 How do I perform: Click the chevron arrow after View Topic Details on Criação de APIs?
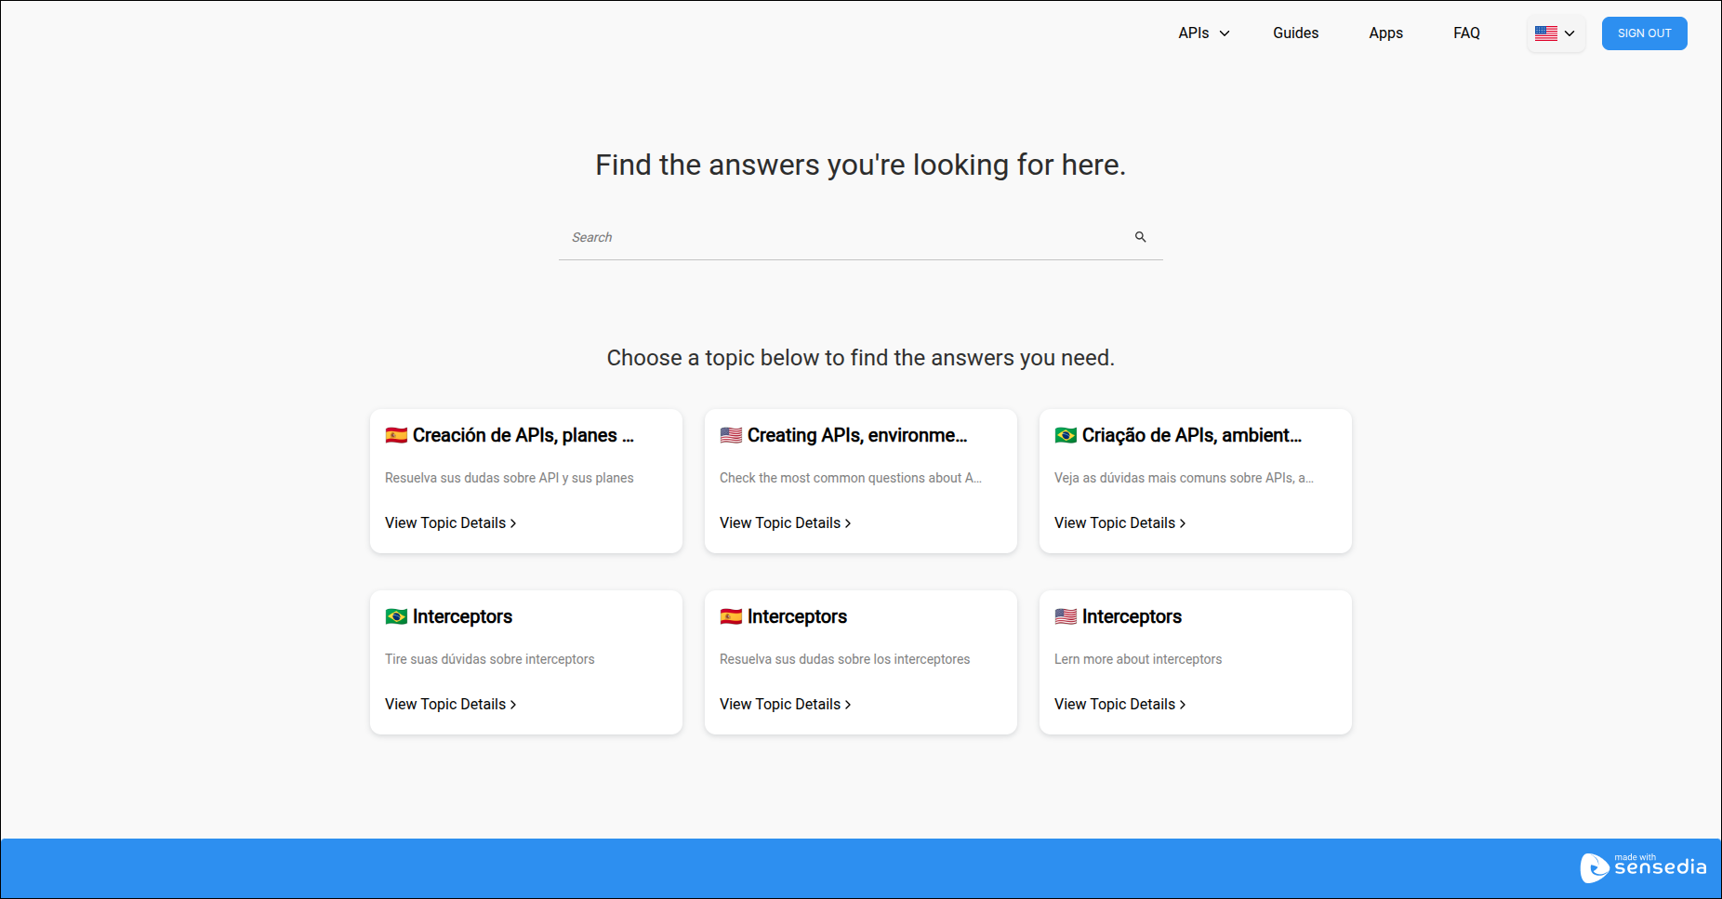click(1184, 522)
